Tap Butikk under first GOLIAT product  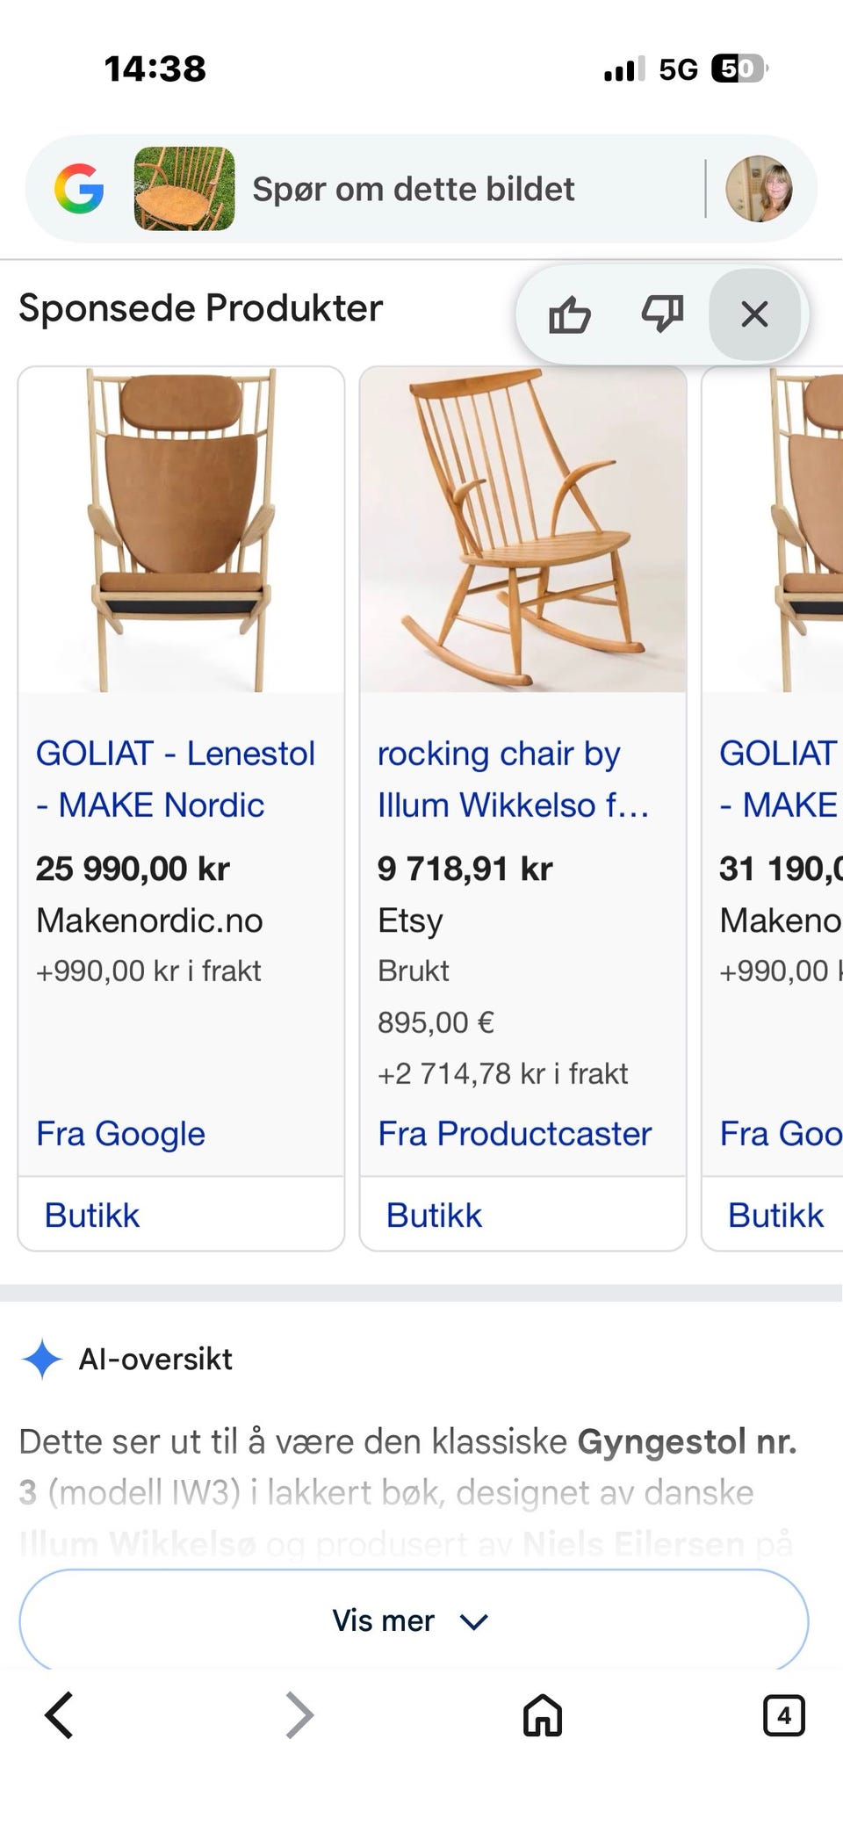coord(92,1216)
